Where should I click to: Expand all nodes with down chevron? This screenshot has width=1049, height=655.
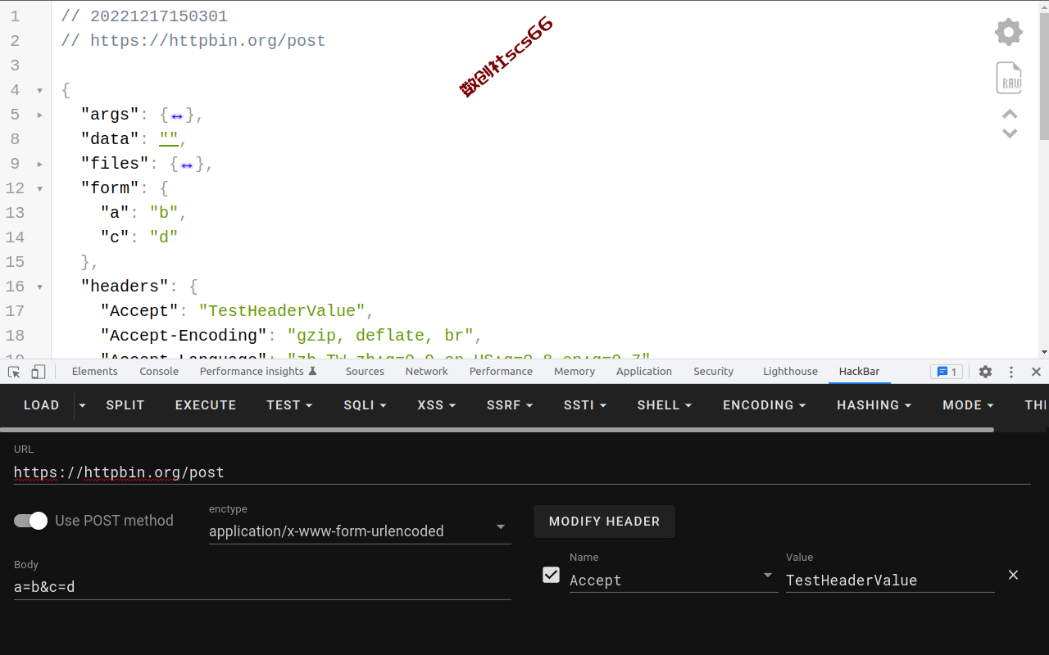1010,133
